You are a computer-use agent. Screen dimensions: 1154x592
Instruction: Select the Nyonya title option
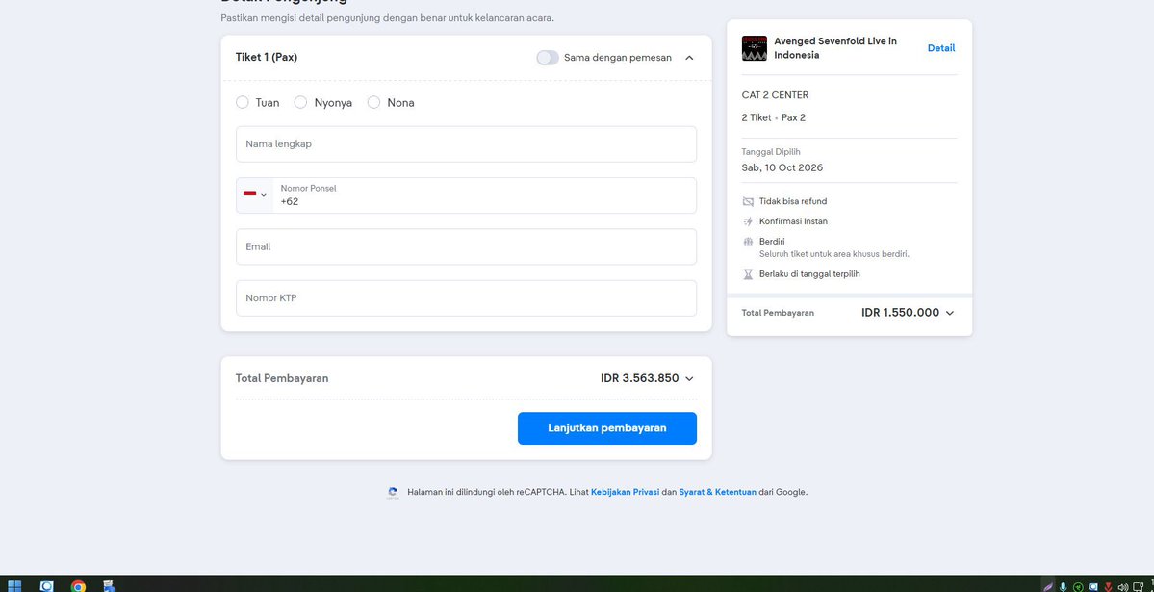coord(300,102)
